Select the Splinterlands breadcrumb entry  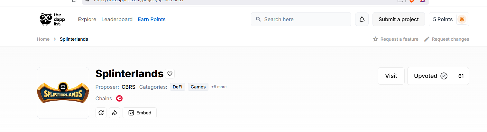pos(74,39)
